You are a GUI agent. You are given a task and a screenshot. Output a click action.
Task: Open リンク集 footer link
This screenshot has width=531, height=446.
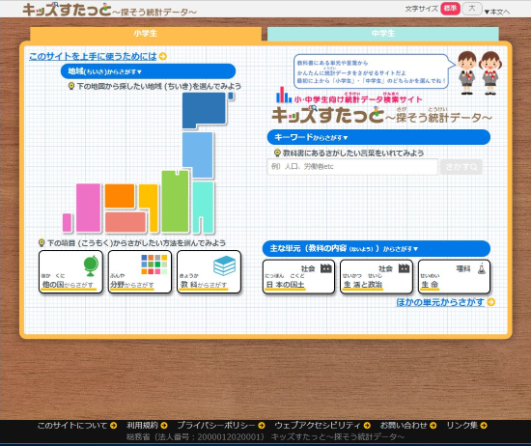(x=461, y=426)
